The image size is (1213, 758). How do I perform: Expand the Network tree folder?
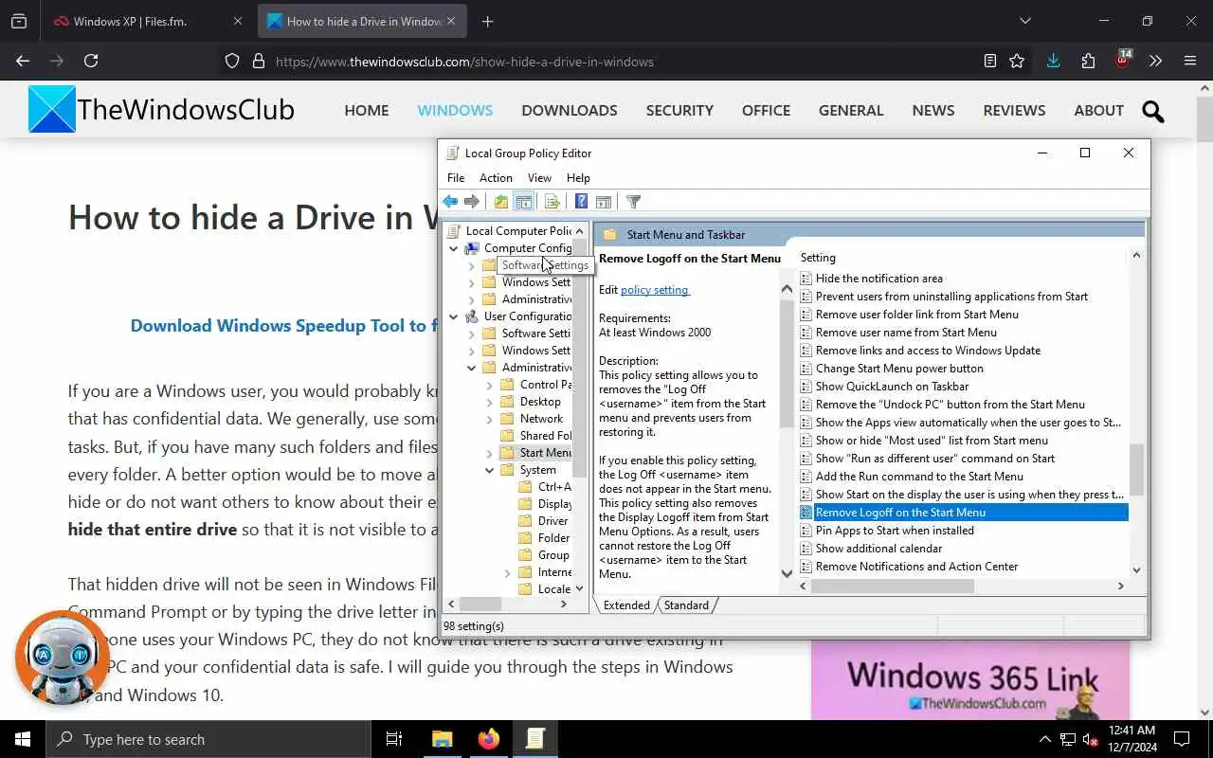[x=490, y=419]
